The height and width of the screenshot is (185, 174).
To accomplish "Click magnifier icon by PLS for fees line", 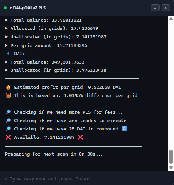I will coord(8,112).
